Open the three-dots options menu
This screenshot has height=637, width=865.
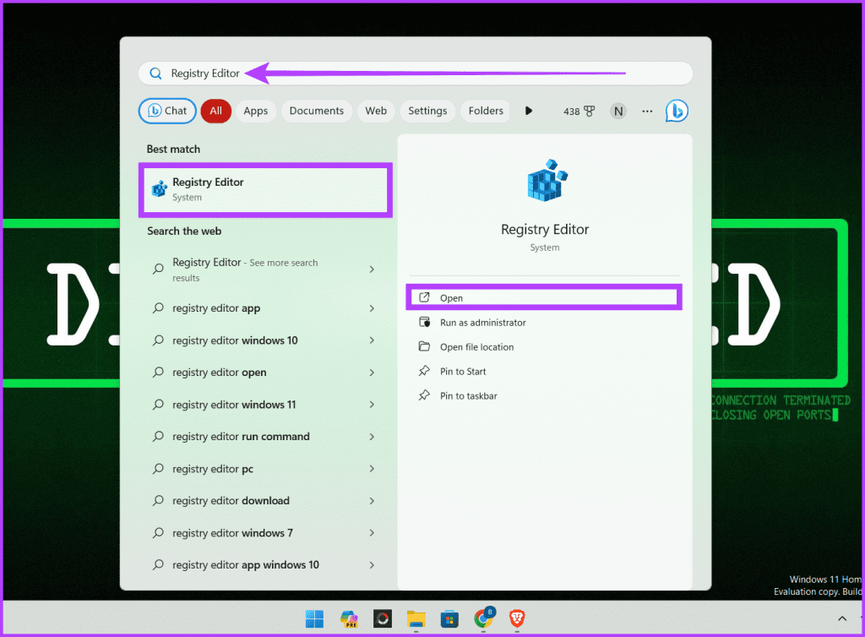[x=647, y=112]
